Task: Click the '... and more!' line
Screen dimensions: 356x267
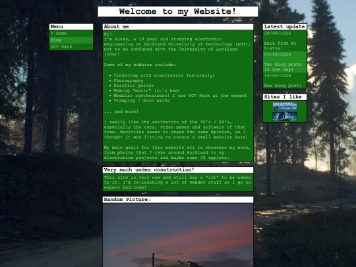Action: coord(121,111)
